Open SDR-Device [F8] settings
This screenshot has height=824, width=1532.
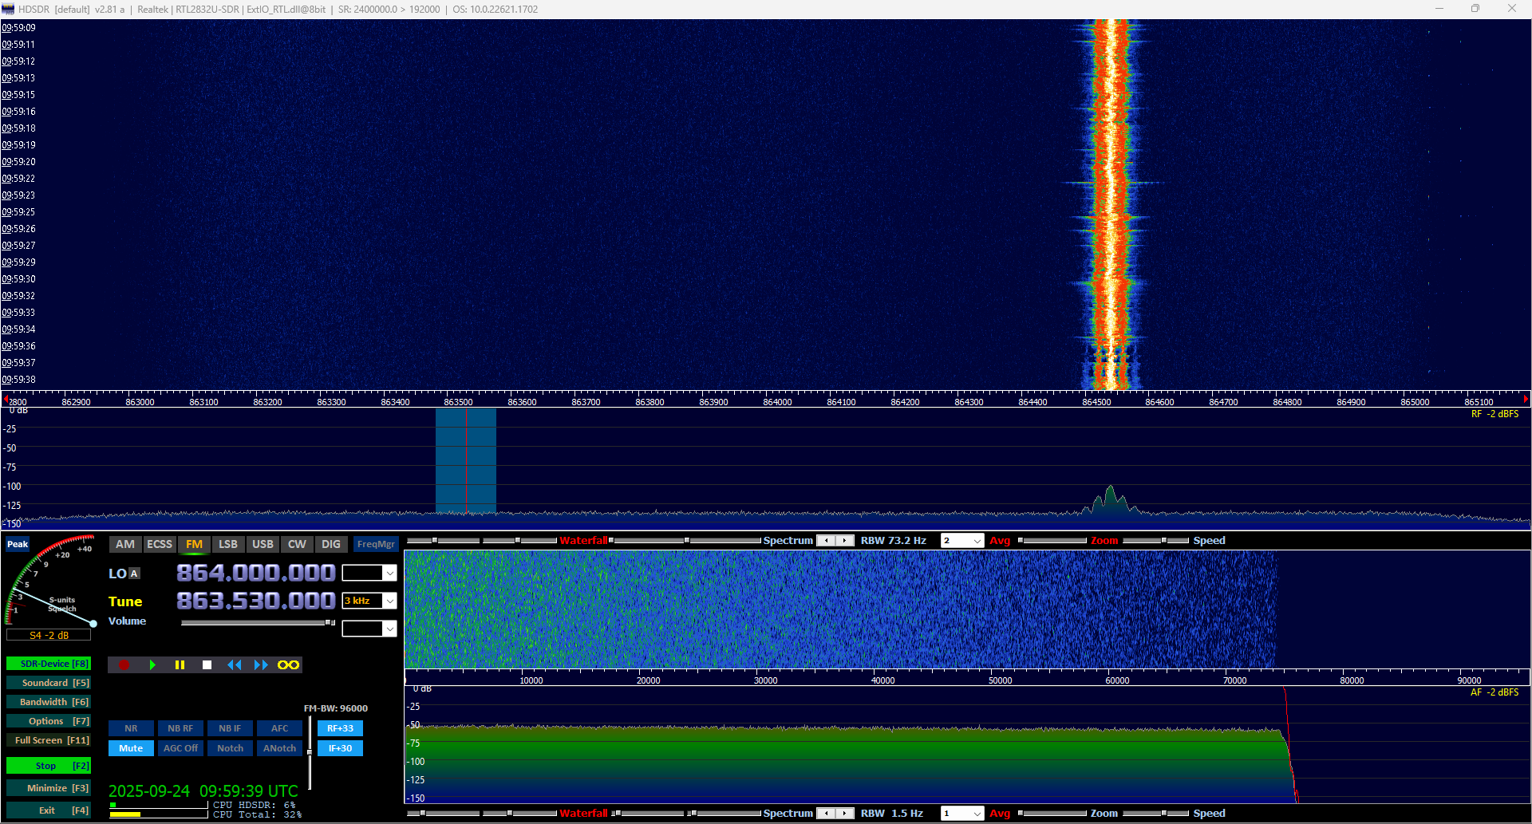(49, 664)
